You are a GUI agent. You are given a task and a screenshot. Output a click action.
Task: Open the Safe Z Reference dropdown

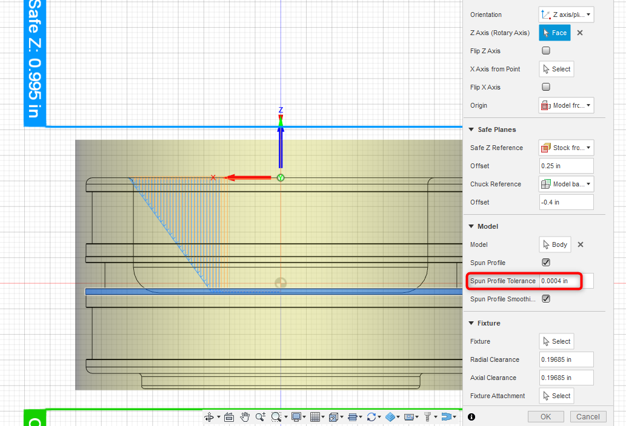point(565,147)
